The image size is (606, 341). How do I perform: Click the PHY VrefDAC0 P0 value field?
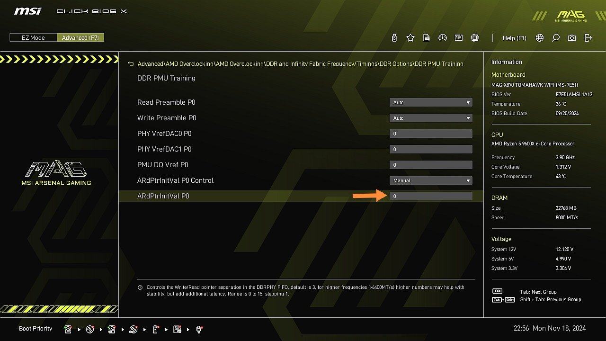pos(431,134)
